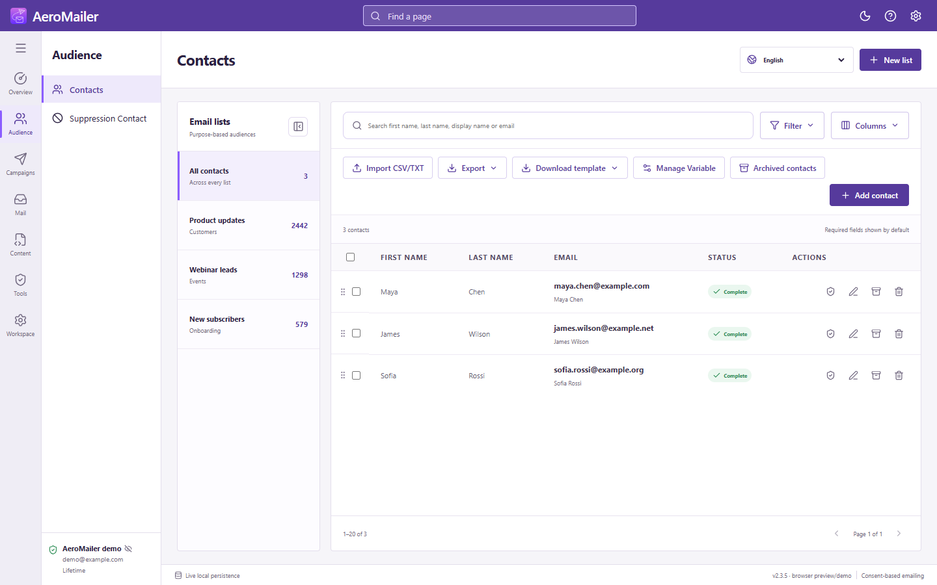
Task: Open the Overview section in sidebar
Action: [x=21, y=83]
